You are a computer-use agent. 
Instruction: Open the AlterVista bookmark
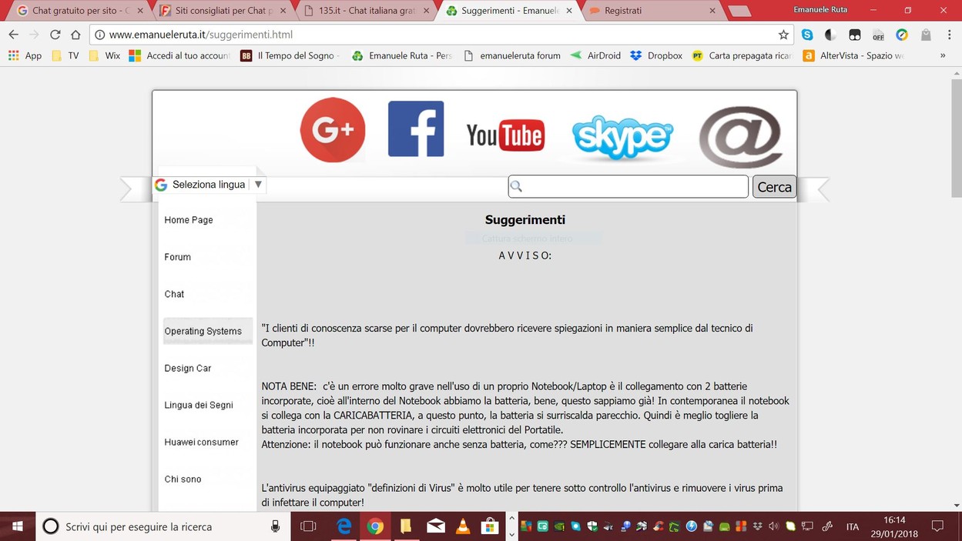tap(853, 55)
